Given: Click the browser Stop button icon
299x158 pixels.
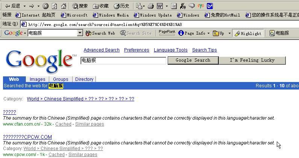Looking at the screenshot, I should 46,6.
